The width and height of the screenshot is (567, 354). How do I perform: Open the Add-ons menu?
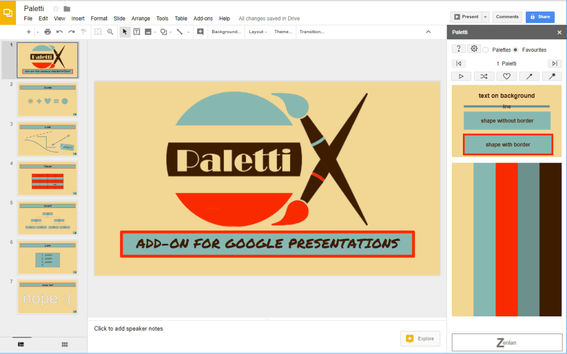[203, 18]
